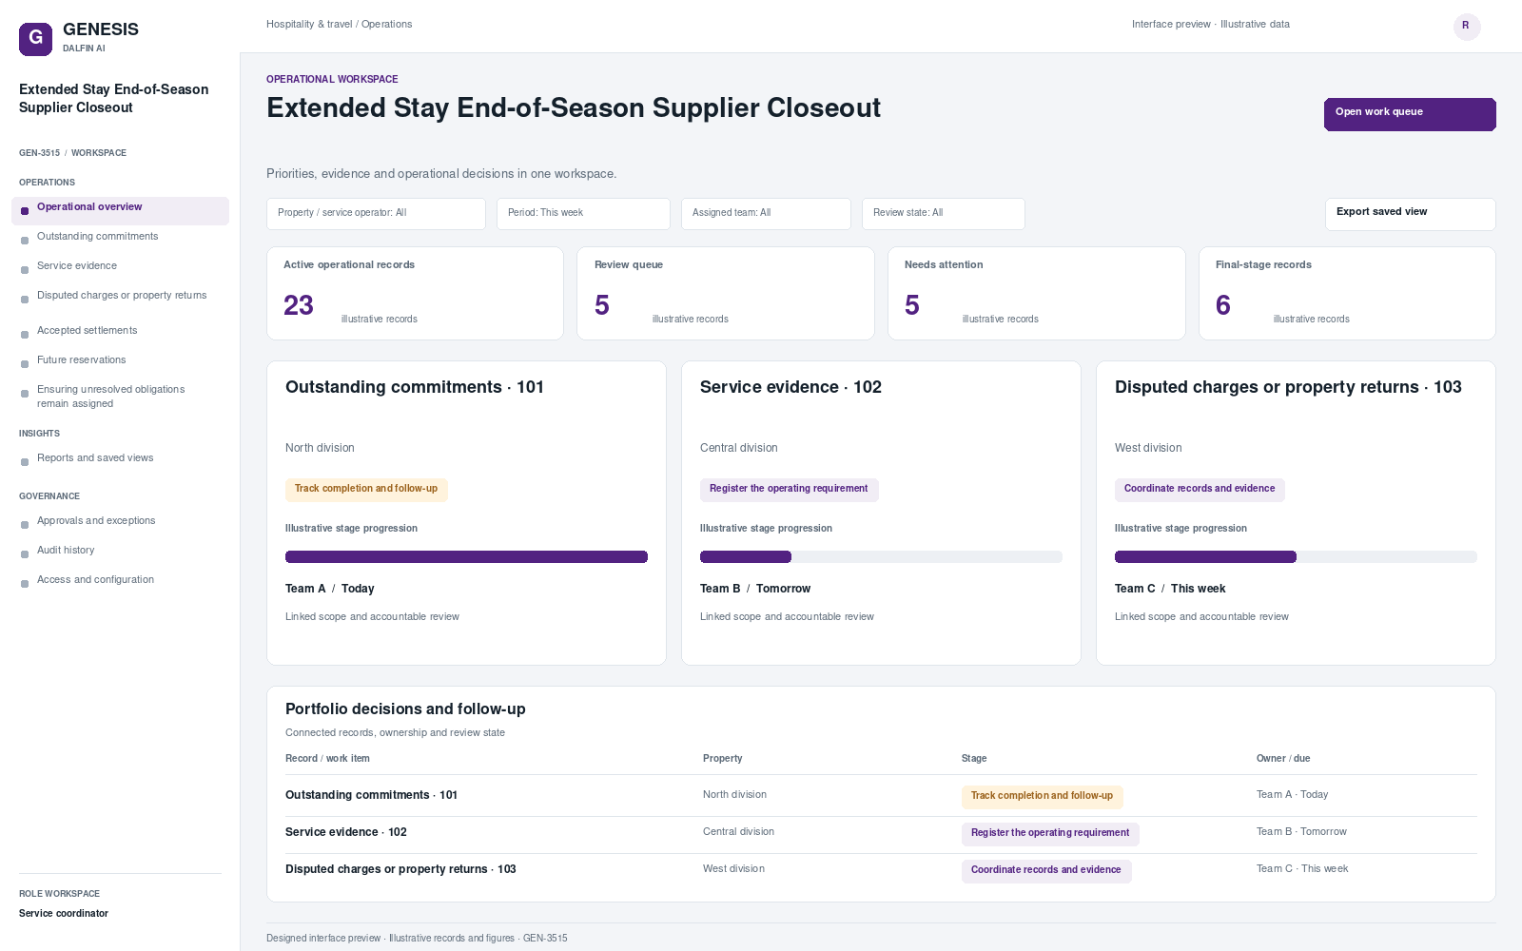Open the Period: This week filter
The height and width of the screenshot is (951, 1522).
[x=583, y=214]
